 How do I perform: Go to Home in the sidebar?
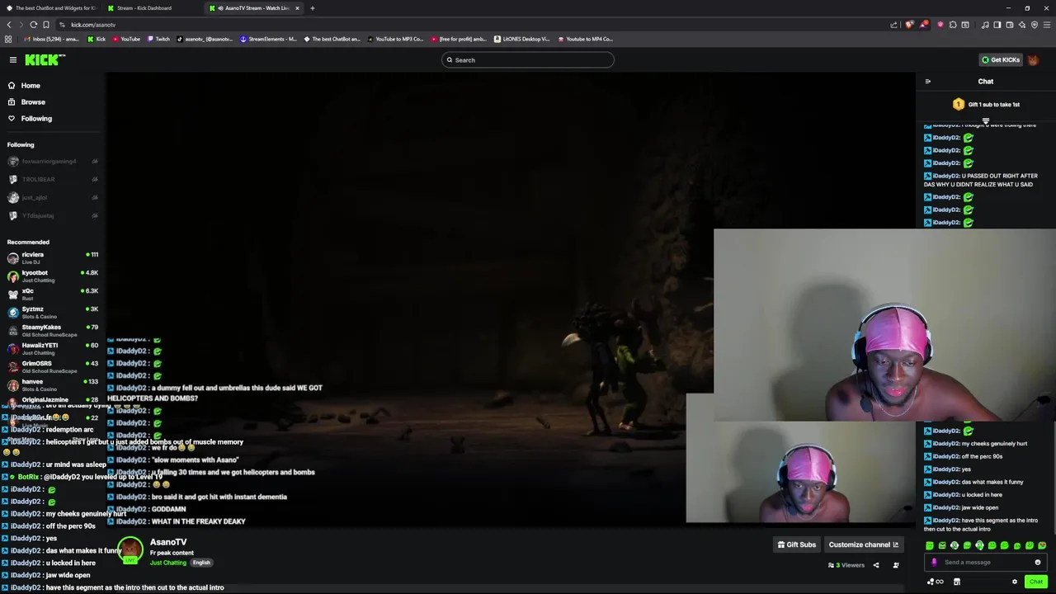click(x=31, y=86)
